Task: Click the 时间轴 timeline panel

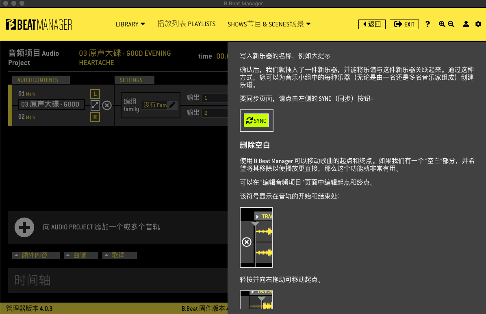Action: coord(118,281)
